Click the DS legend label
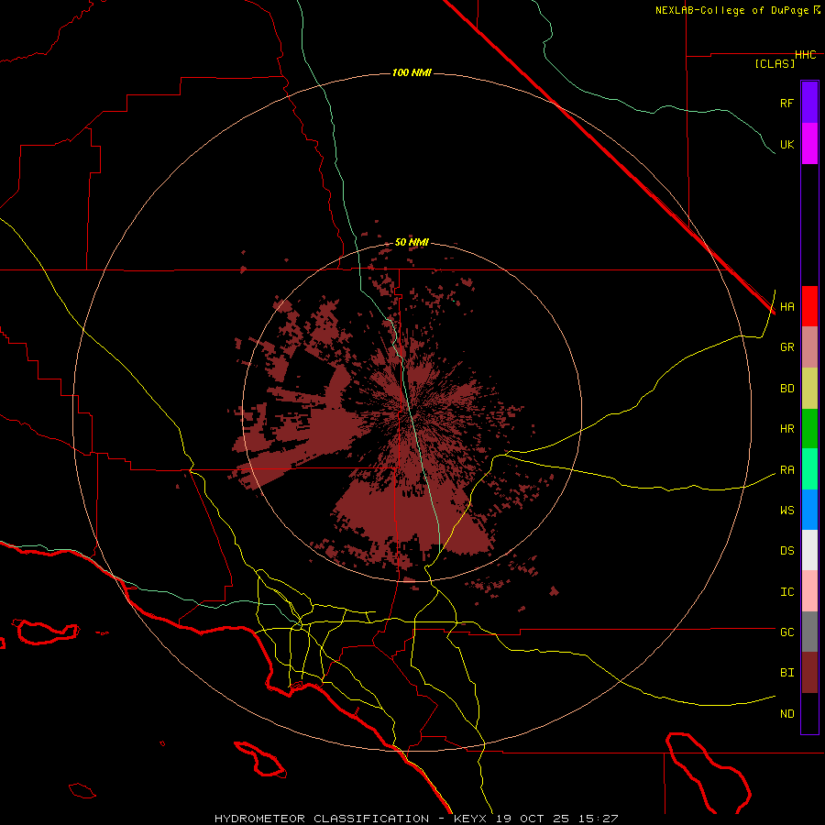Image resolution: width=825 pixels, height=825 pixels. [x=786, y=551]
